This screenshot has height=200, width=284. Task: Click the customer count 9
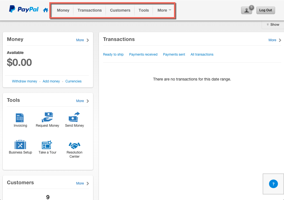click(x=48, y=197)
